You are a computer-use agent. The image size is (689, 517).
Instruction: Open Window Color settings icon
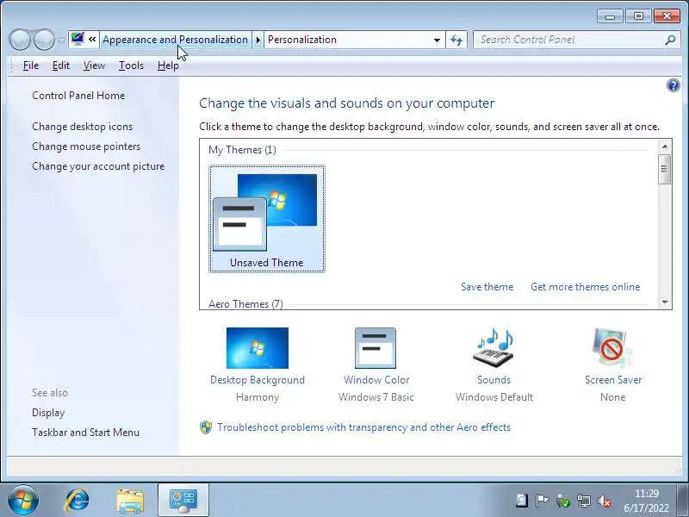(x=376, y=348)
